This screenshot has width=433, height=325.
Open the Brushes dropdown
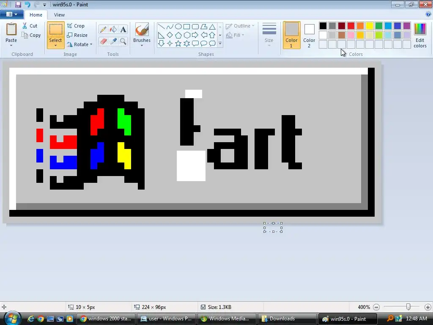pyautogui.click(x=142, y=46)
